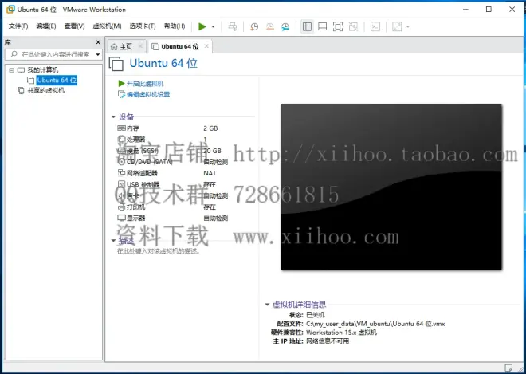Screen dimensions: 526x374
Task: Select 共享的虚拟机 in the library tree
Action: (45, 90)
